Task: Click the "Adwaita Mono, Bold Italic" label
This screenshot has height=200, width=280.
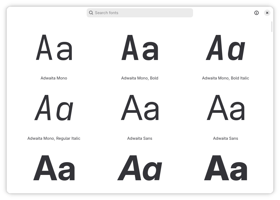Action: (226, 78)
